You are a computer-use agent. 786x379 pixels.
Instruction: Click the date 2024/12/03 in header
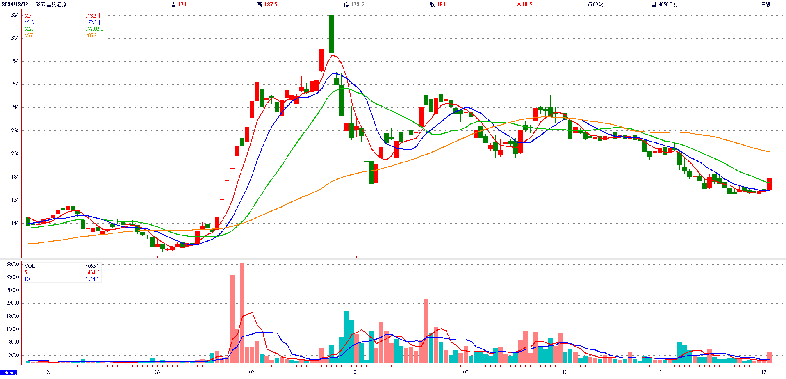(15, 5)
